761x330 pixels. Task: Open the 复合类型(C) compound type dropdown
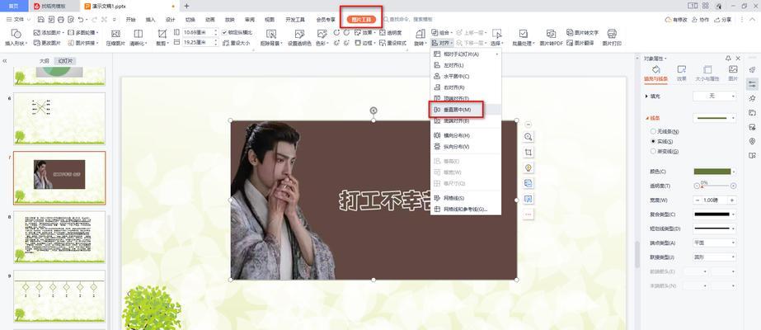[714, 214]
